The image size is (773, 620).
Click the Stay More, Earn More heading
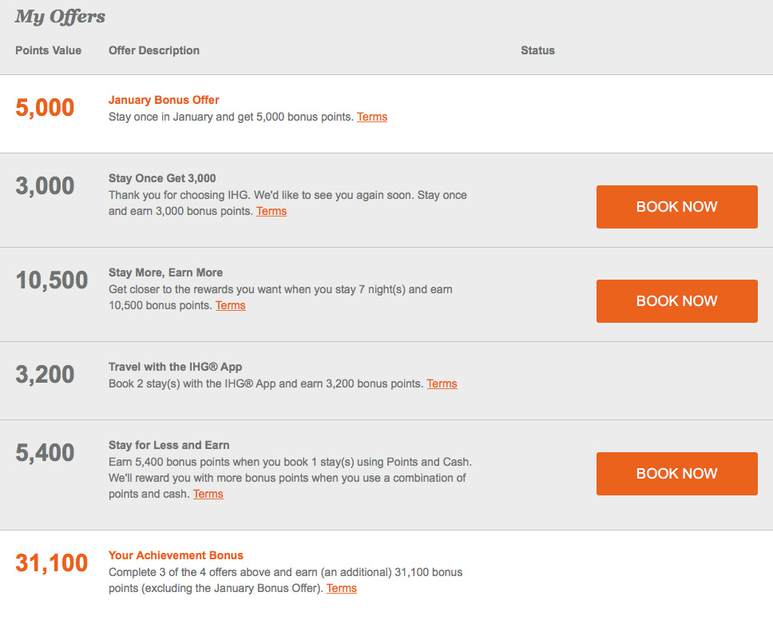click(x=165, y=272)
